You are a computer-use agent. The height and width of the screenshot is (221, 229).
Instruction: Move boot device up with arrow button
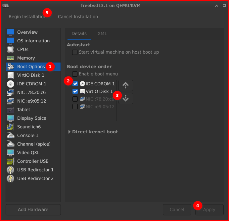click(x=126, y=85)
